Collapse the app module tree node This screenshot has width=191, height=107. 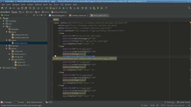(x=1, y=18)
